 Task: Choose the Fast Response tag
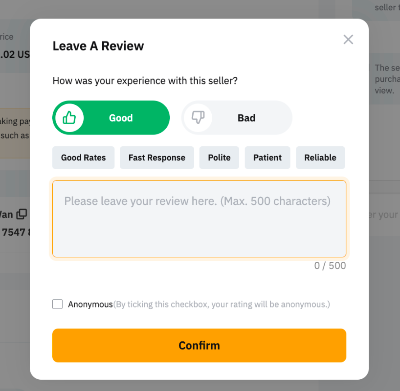pos(157,158)
